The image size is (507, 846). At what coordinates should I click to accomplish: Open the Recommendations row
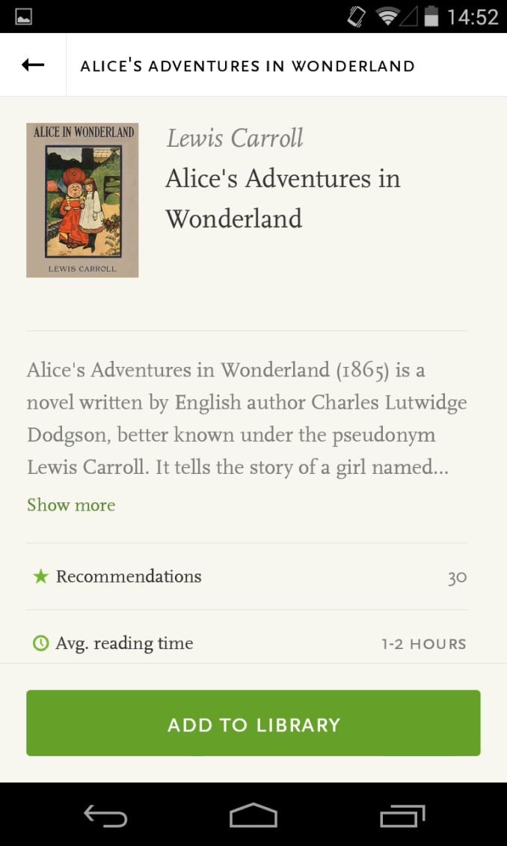click(247, 576)
